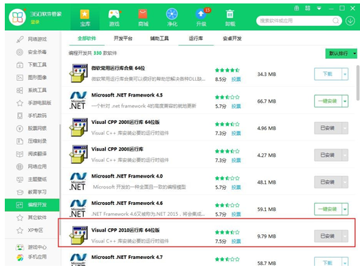Select 压缩刻录 category
360x272 pixels.
coord(32,141)
